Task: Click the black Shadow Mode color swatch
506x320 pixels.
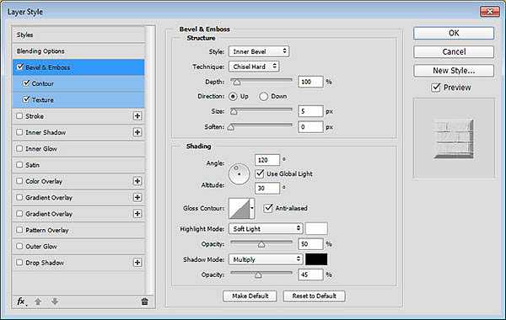Action: (316, 259)
